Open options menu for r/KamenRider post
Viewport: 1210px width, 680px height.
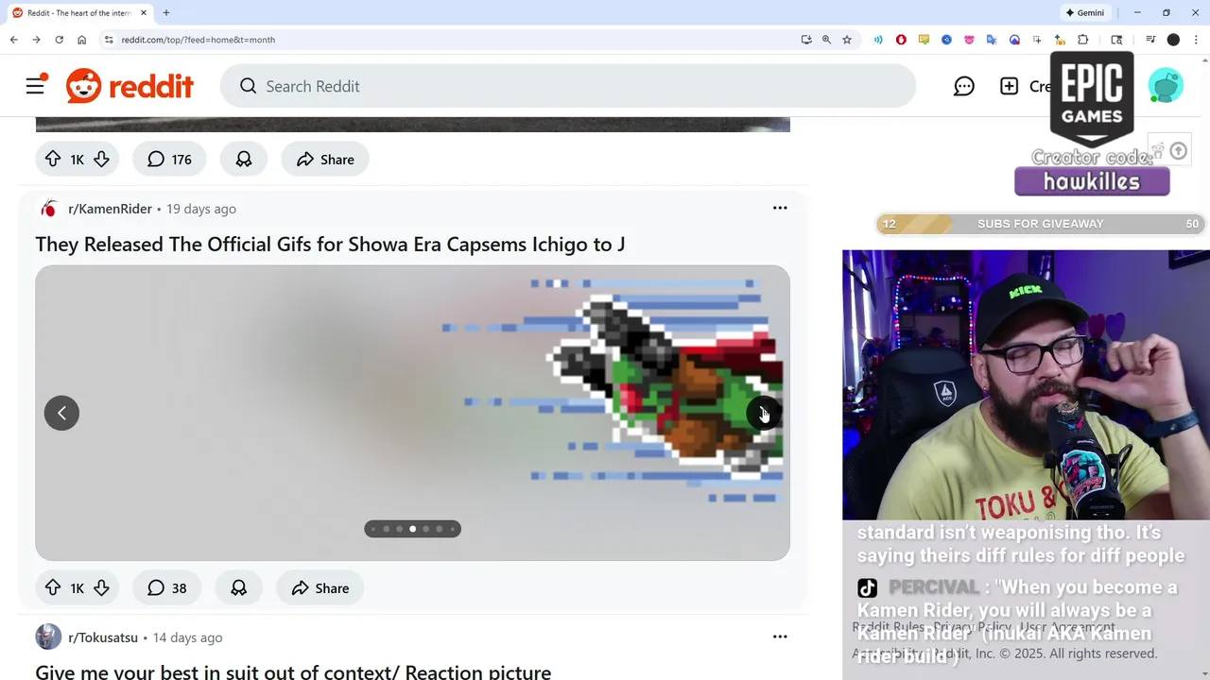tap(780, 208)
